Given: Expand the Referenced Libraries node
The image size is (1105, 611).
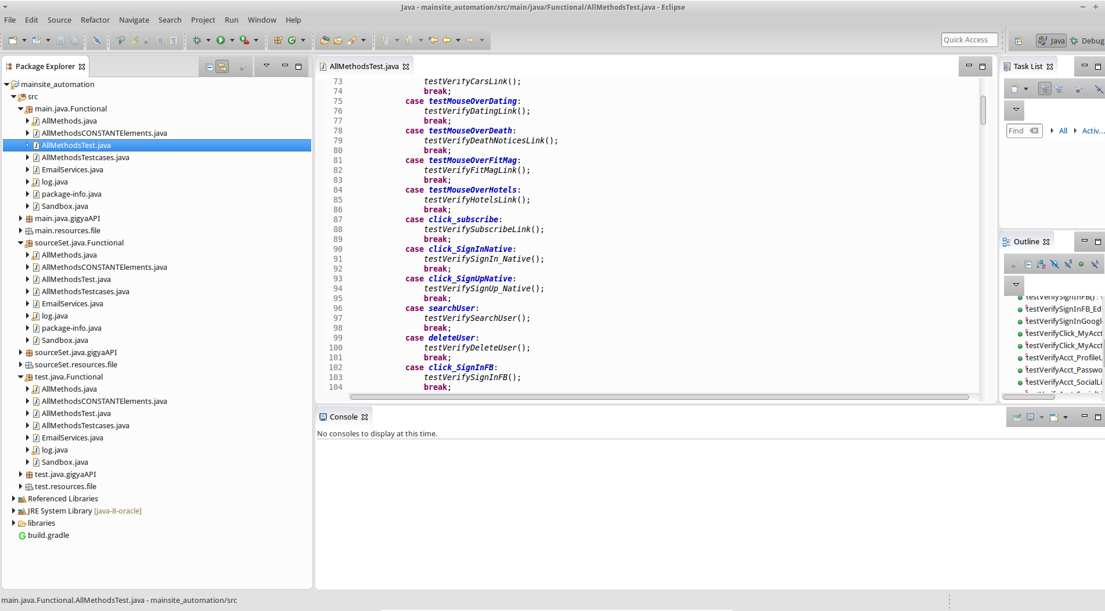Looking at the screenshot, I should point(13,498).
